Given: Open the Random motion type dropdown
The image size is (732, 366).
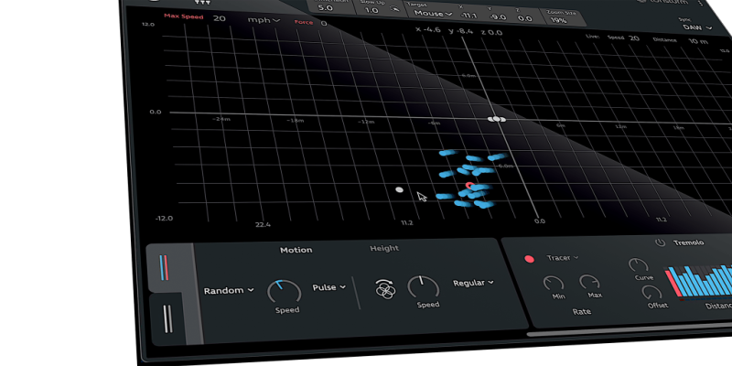Looking at the screenshot, I should click(x=229, y=290).
